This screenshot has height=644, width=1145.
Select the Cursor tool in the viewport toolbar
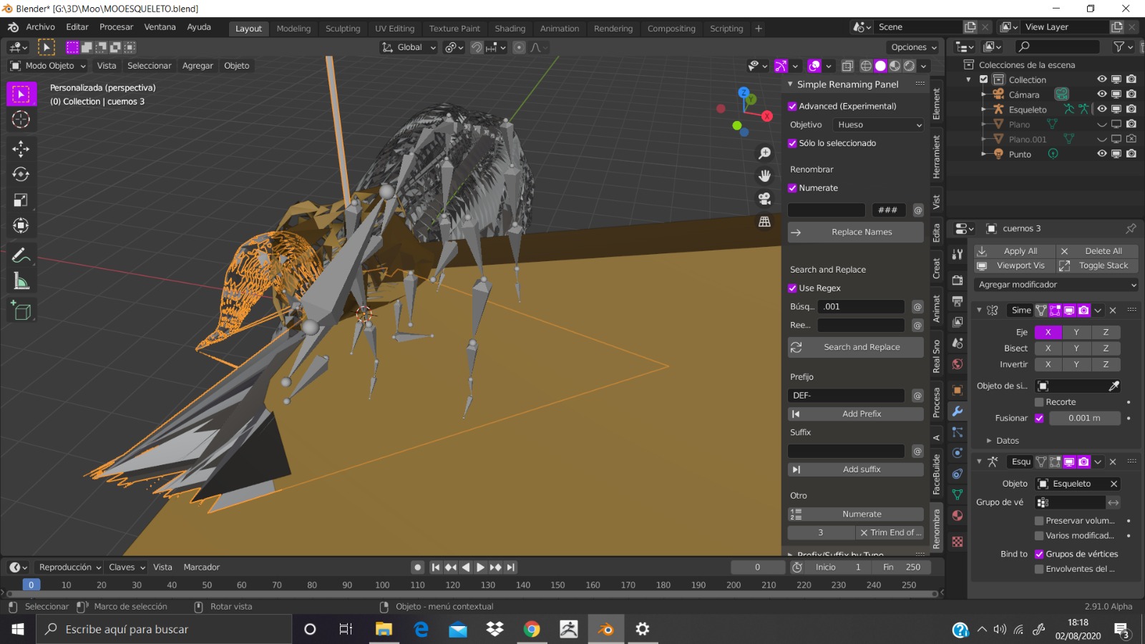coord(21,119)
